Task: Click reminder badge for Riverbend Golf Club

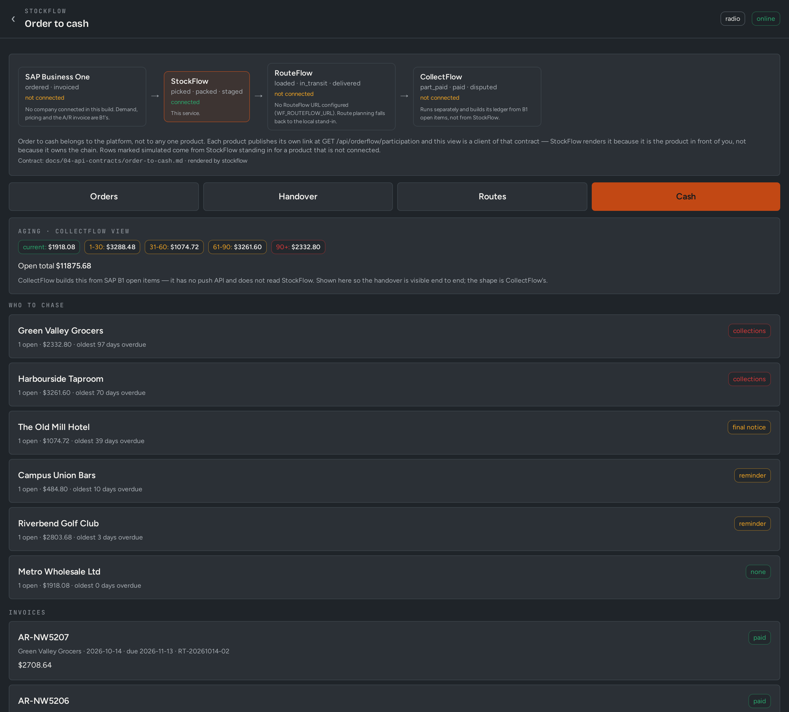Action: point(752,523)
